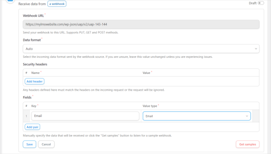The height and width of the screenshot is (154, 271).
Task: Click the Email key input field
Action: 85,116
